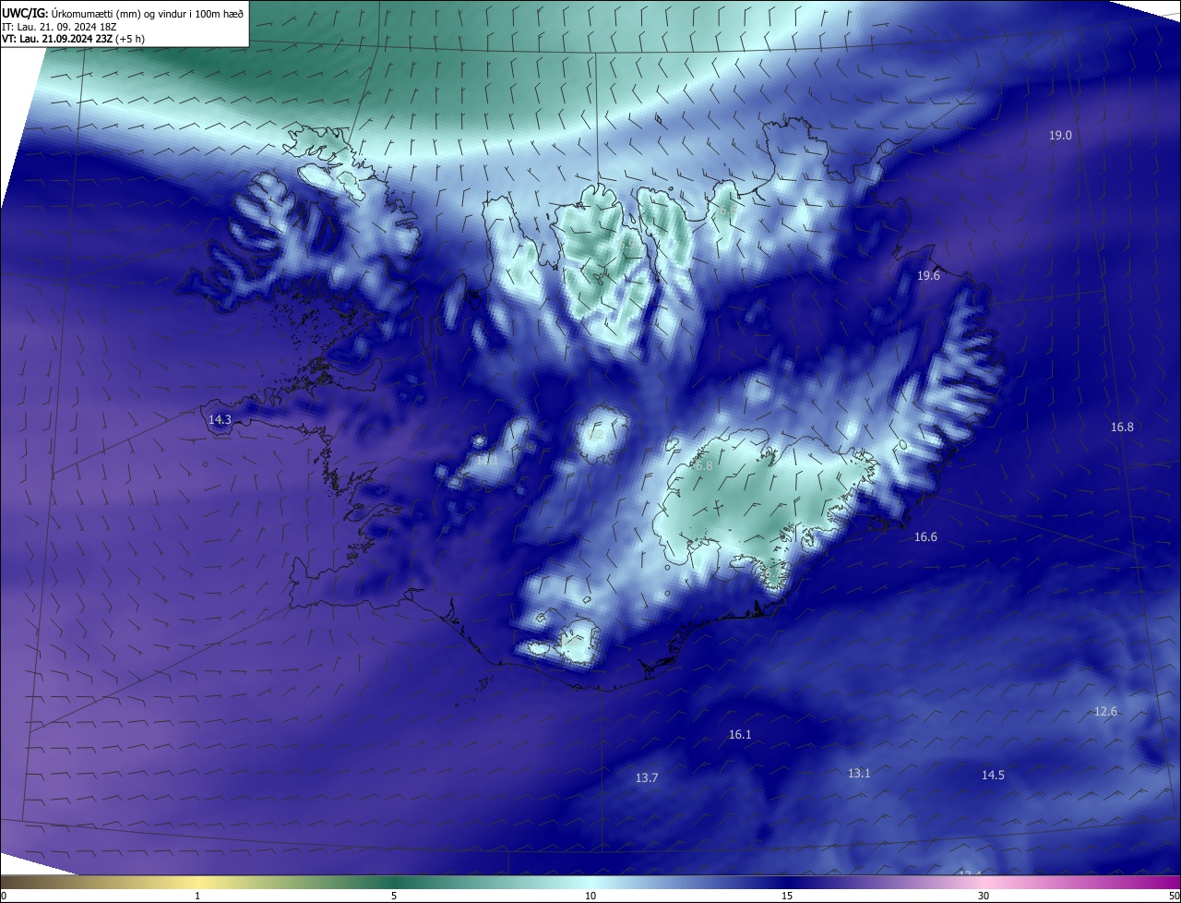Click the 13.1 value label on map

click(859, 774)
